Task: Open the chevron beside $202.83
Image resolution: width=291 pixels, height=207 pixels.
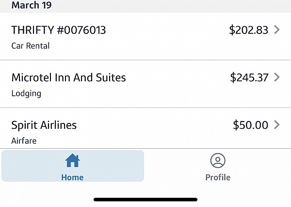Action: (x=277, y=30)
